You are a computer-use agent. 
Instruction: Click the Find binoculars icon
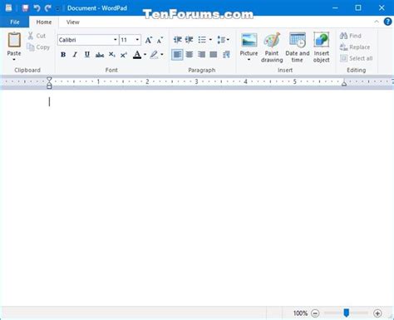point(343,36)
